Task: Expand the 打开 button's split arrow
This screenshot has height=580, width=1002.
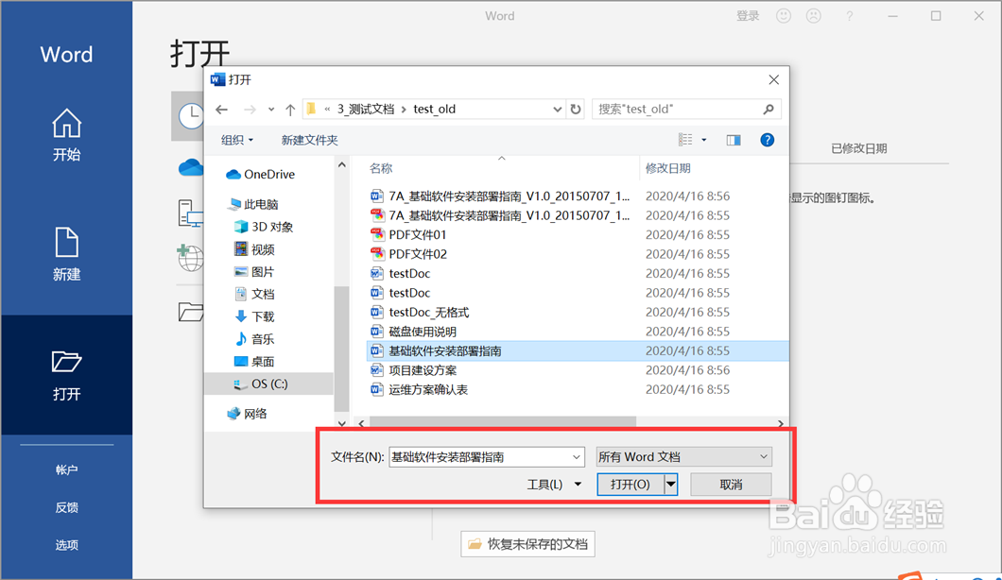Action: point(670,485)
